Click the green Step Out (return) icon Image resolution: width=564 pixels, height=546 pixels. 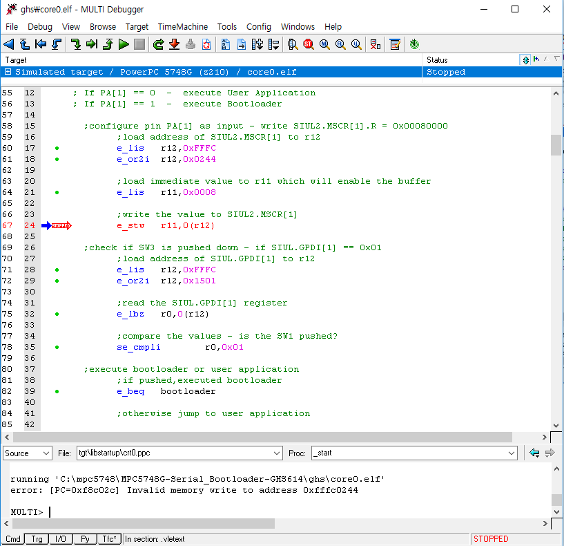click(x=107, y=44)
